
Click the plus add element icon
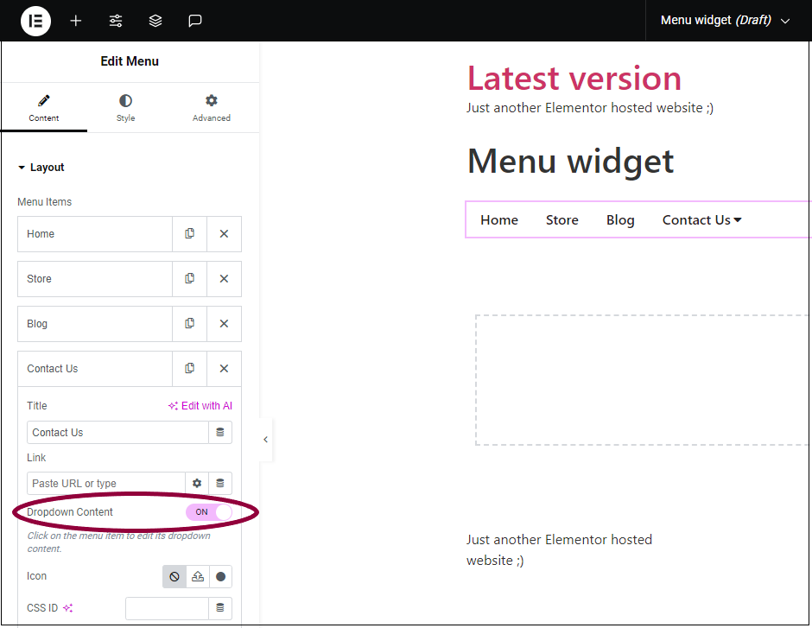click(76, 21)
